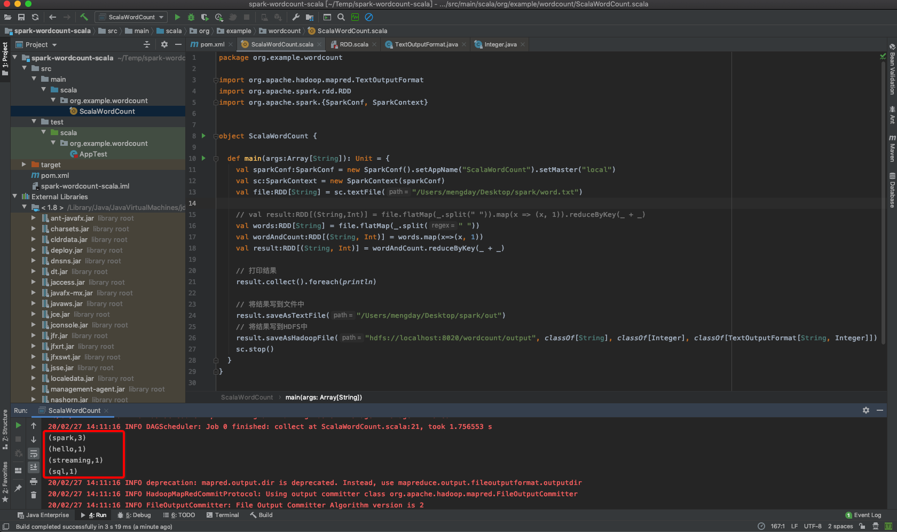Open the Event Log
This screenshot has width=897, height=532.
coord(863,515)
